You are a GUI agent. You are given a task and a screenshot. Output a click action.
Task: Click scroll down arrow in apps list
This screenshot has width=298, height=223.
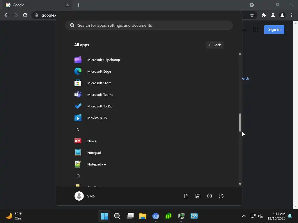coord(240,184)
